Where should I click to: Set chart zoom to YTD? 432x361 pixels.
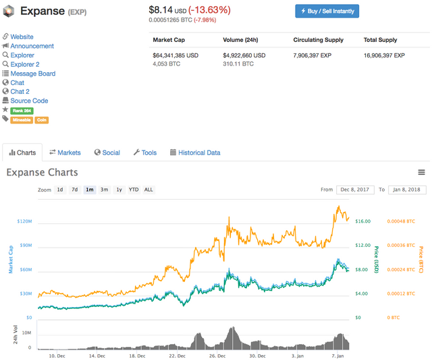pyautogui.click(x=134, y=190)
